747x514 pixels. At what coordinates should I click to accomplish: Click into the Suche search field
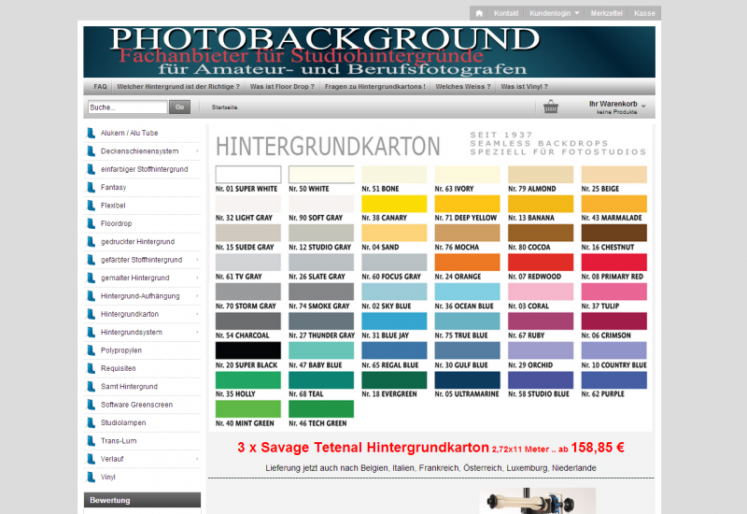point(127,107)
